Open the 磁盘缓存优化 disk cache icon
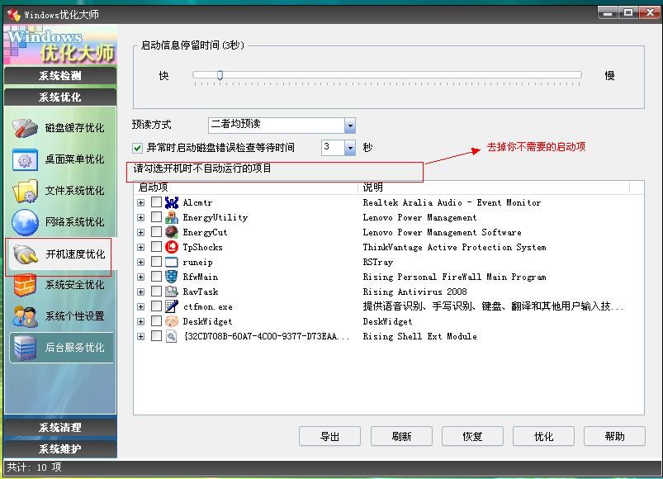 pyautogui.click(x=25, y=128)
